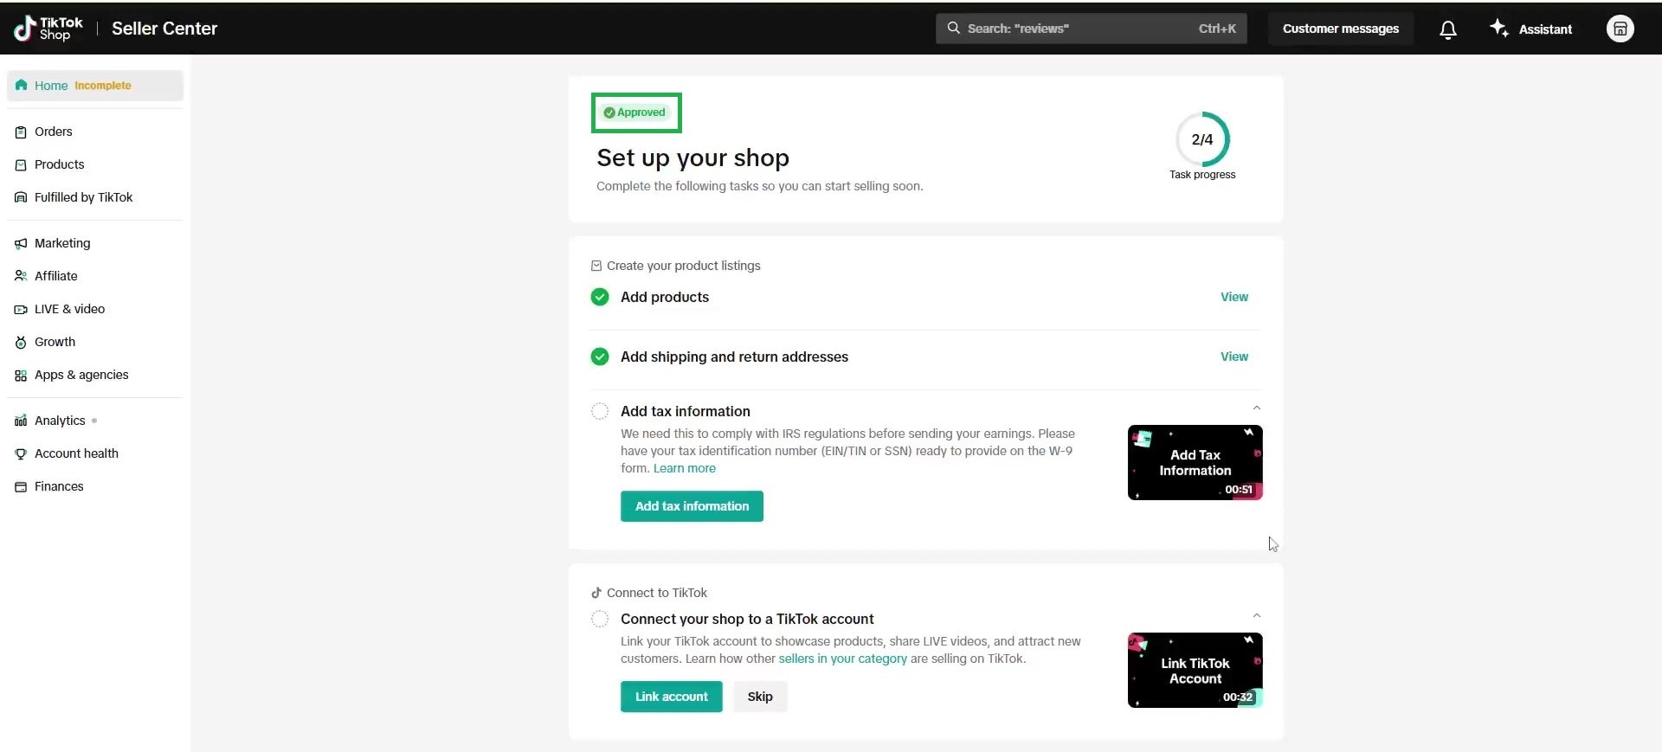Open sellers in your category link

click(x=842, y=659)
